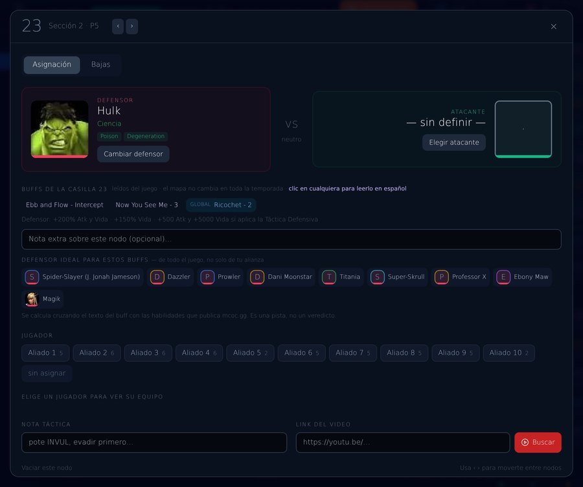Go to previous node with left chevron
This screenshot has width=583, height=487.
coord(118,27)
